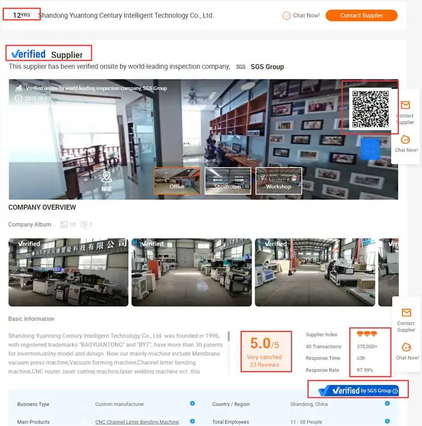Click the supplier index diamond icons
This screenshot has height=426, width=422.
pyautogui.click(x=367, y=334)
